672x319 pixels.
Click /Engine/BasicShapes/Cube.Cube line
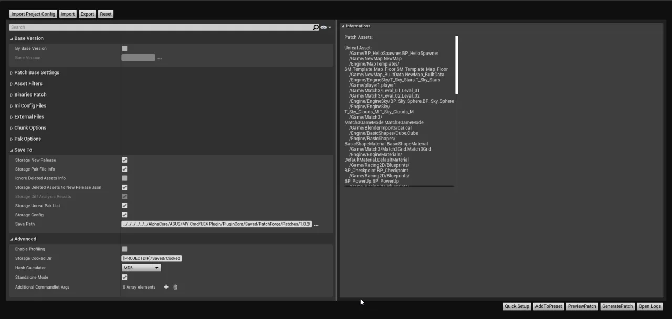pyautogui.click(x=383, y=133)
